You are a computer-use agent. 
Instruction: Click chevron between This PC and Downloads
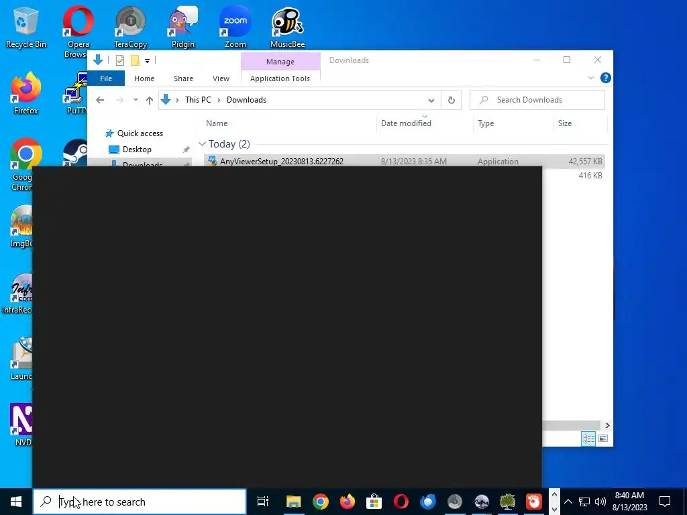click(x=219, y=100)
